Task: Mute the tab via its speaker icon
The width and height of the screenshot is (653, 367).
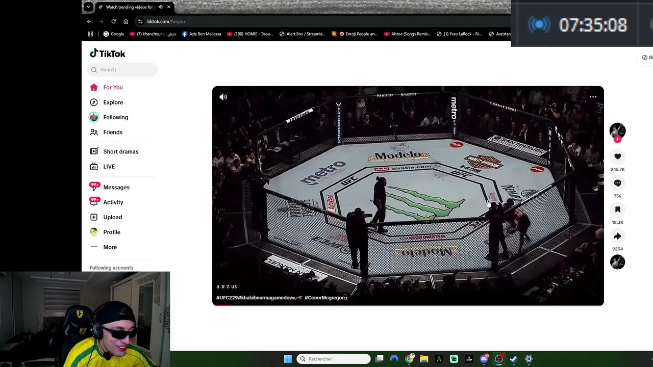Action: (x=160, y=7)
